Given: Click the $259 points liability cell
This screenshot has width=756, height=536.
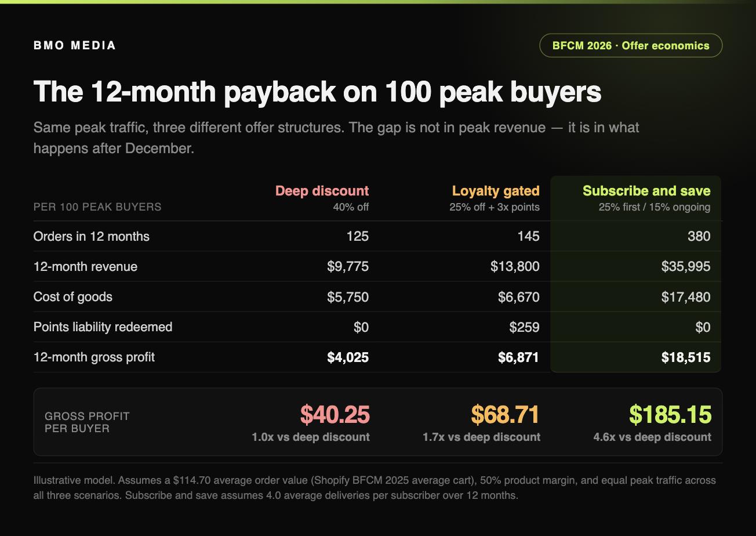Looking at the screenshot, I should click(525, 327).
